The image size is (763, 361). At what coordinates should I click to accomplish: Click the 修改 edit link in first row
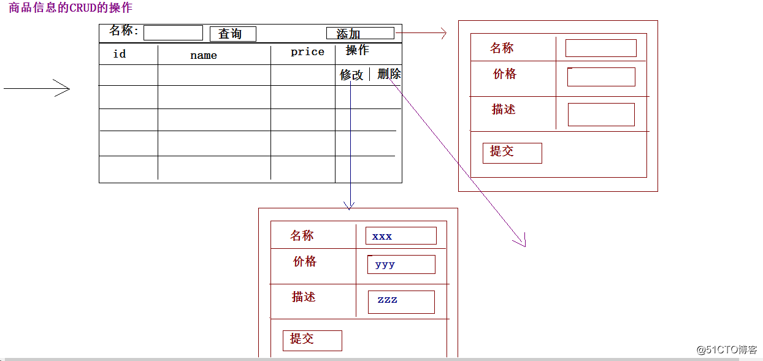pyautogui.click(x=352, y=75)
